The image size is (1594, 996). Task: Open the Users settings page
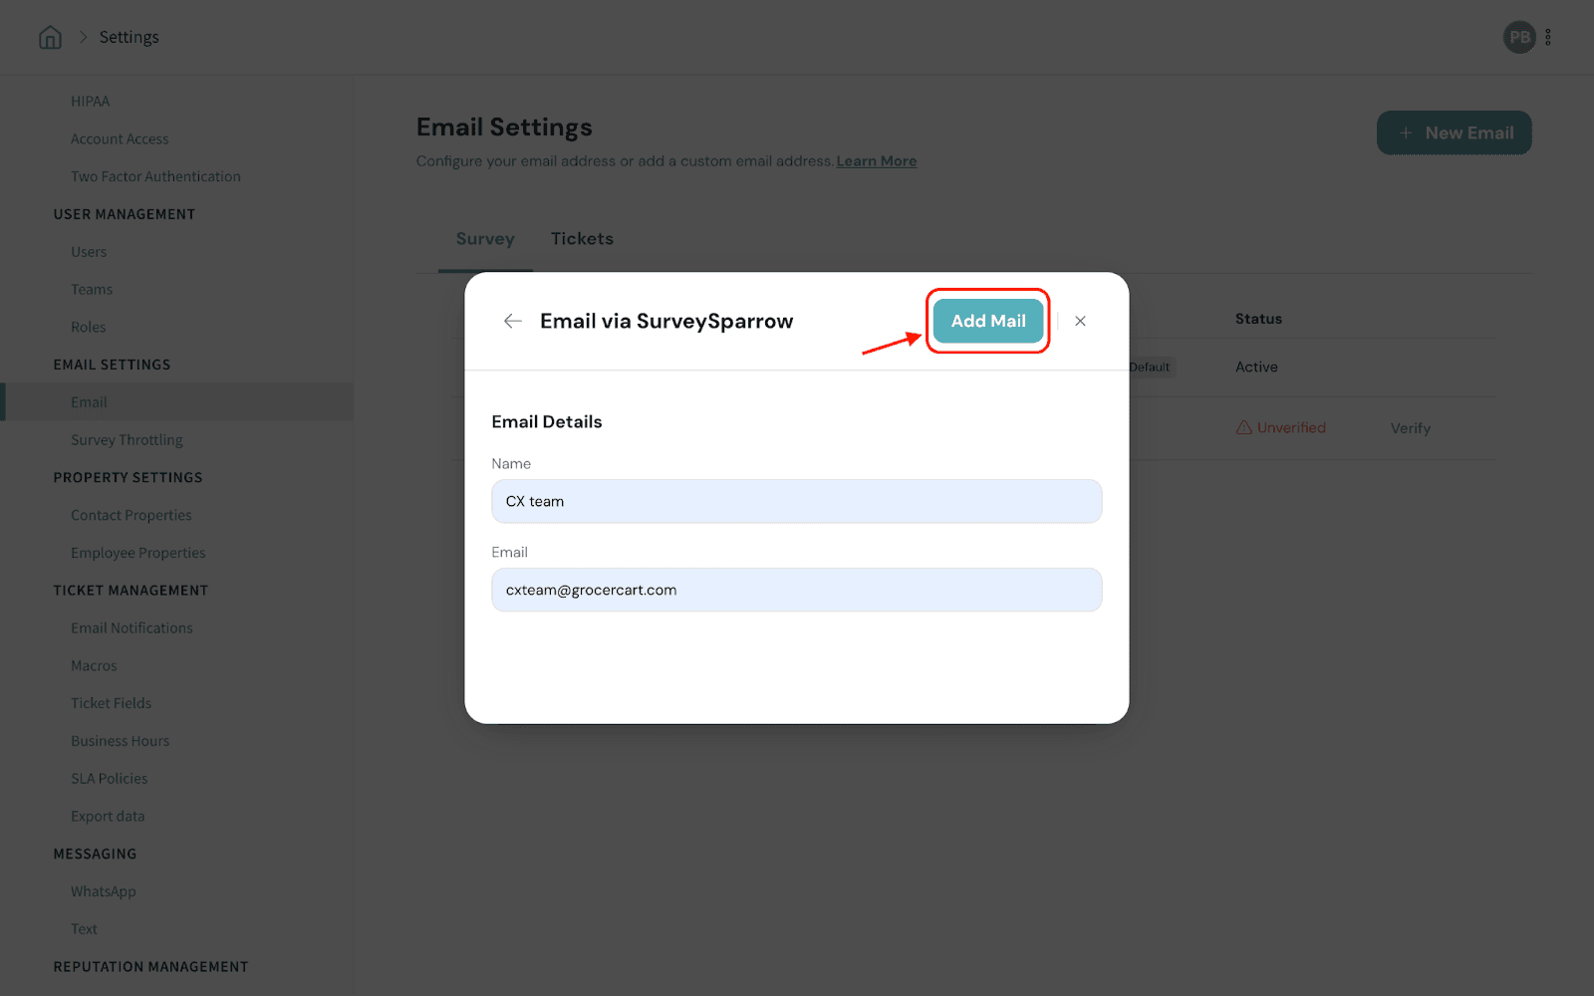[89, 252]
